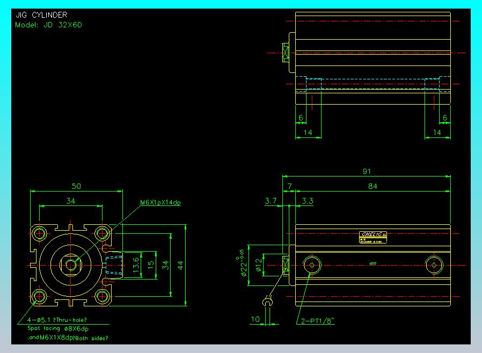
Task: Select the '2-PT1/8"' port callout
Action: (x=318, y=321)
